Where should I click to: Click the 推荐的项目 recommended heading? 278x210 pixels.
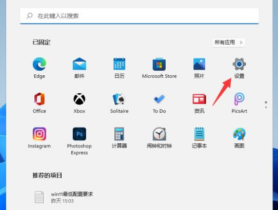click(x=47, y=175)
